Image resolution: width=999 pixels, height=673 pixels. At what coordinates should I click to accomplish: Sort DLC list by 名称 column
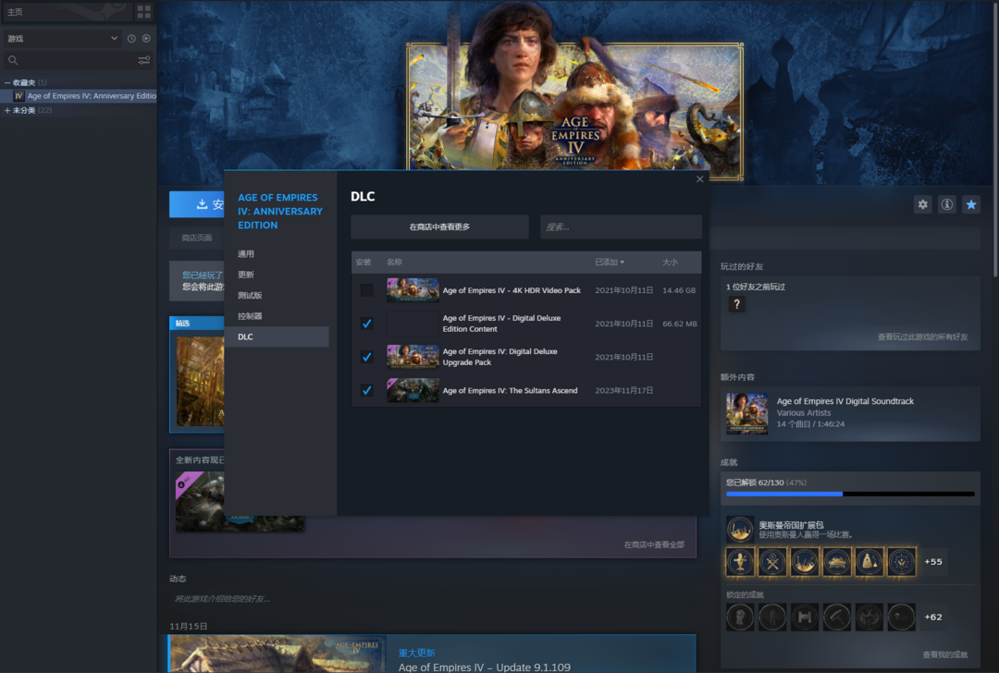click(394, 263)
